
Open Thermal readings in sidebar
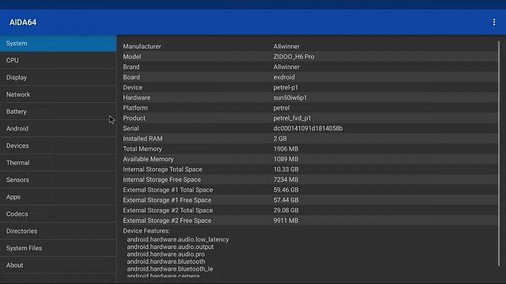click(x=58, y=163)
